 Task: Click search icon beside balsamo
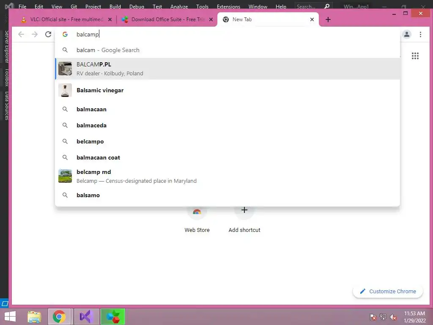[x=65, y=195]
